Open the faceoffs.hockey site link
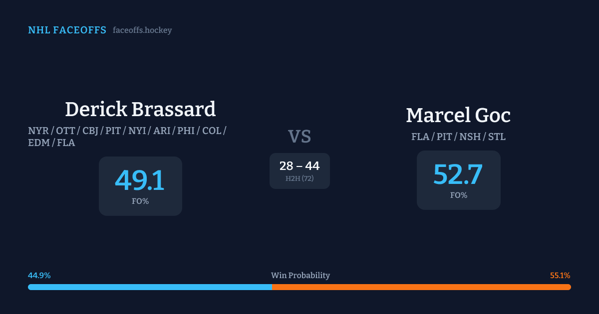 tap(142, 30)
